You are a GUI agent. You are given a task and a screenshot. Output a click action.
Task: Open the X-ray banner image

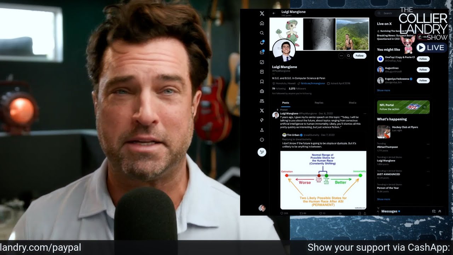tap(319, 34)
